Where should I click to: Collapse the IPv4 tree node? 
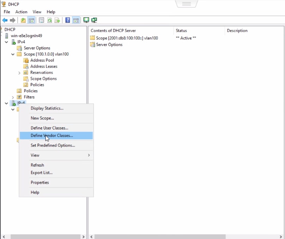pos(6,42)
